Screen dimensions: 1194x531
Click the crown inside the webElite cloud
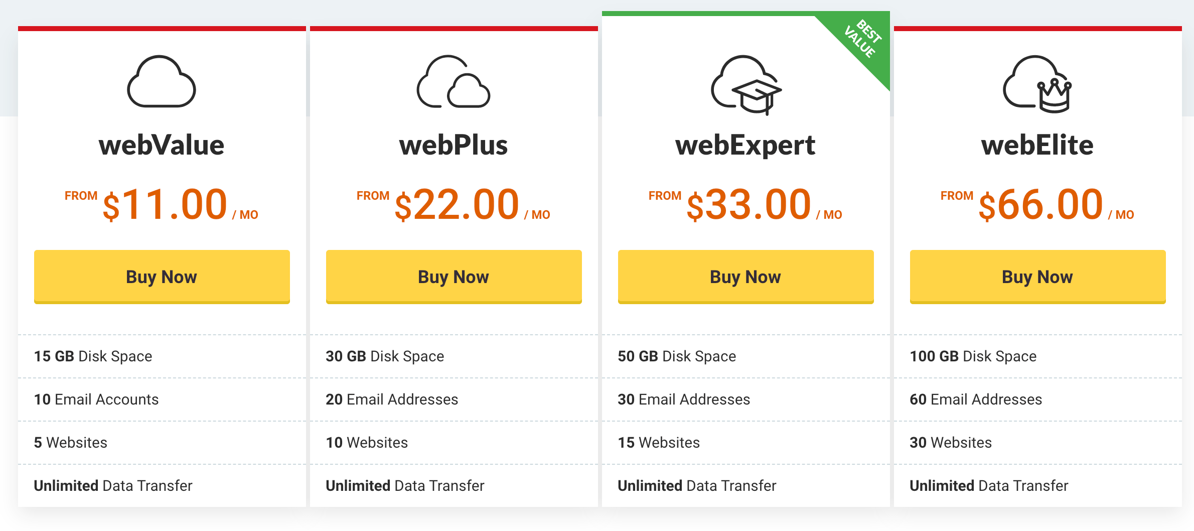pos(1054,98)
